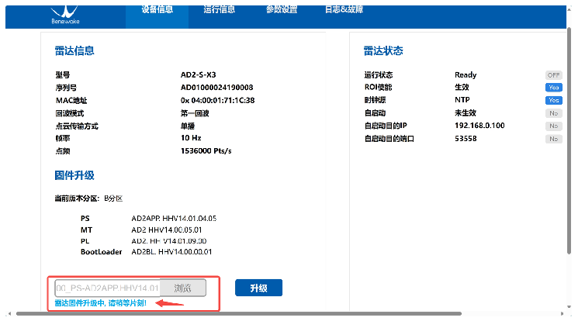Screen dimensions: 585x328
Task: Select PS version AD2APP. HHV14.01.04.05
Action: [x=174, y=219]
